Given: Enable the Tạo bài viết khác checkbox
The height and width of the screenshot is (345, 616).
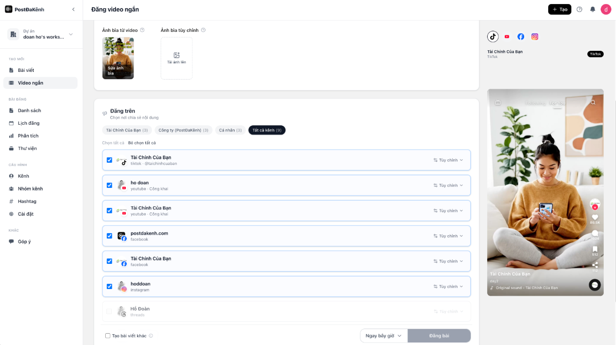Looking at the screenshot, I should 108,336.
